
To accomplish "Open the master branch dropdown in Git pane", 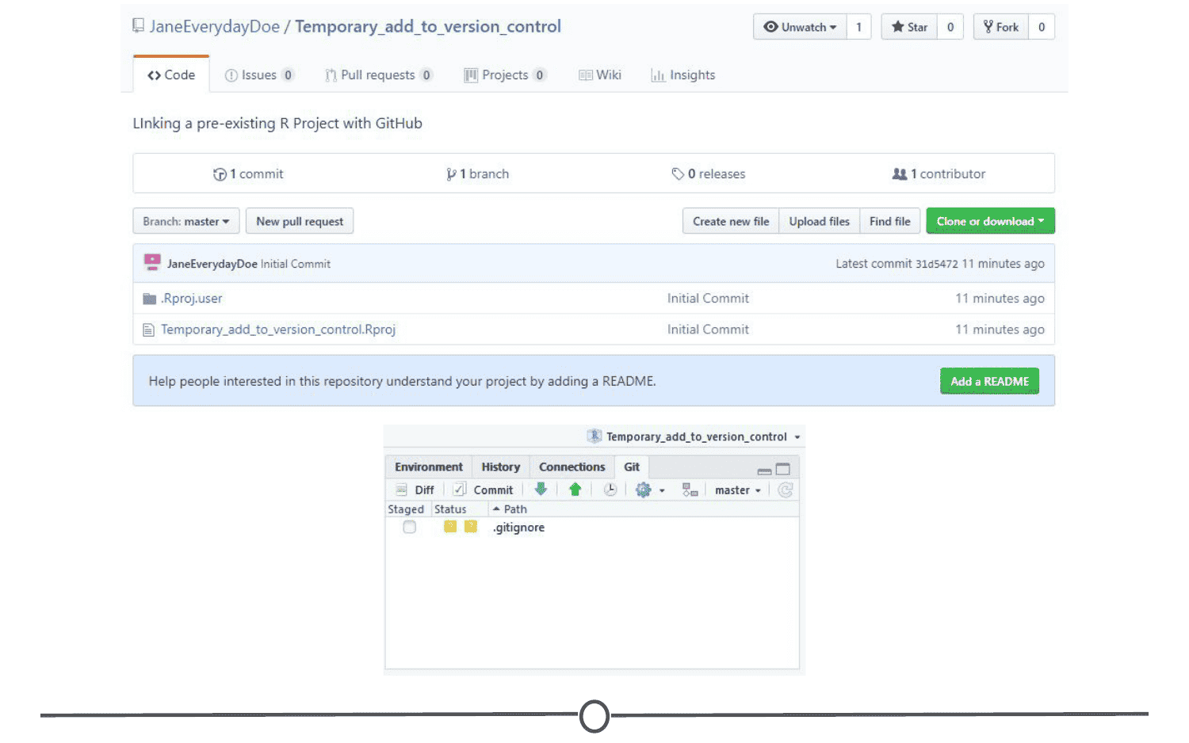I will tap(737, 490).
